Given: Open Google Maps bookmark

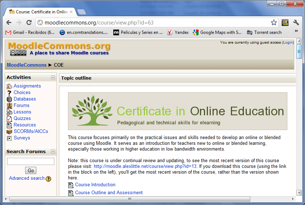Looking at the screenshot, I should point(217,32).
